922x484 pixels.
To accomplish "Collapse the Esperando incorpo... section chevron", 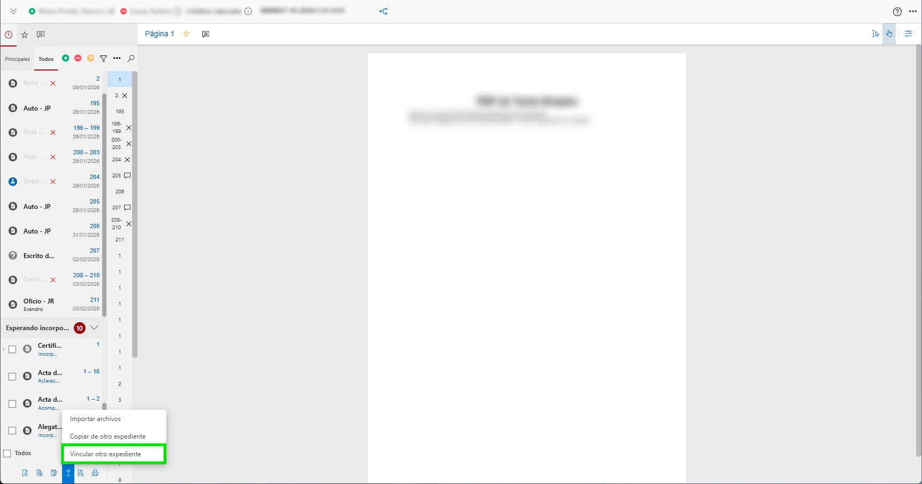I will (95, 327).
